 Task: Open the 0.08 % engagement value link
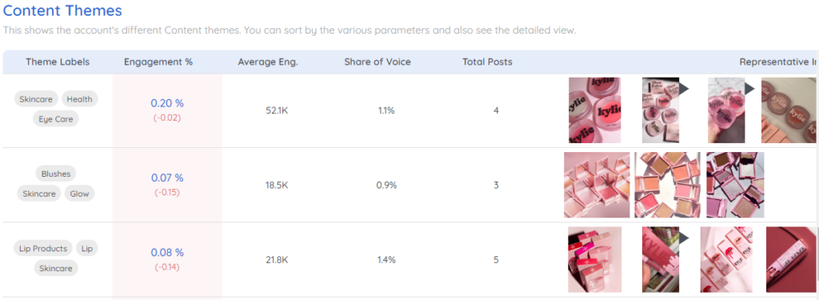pyautogui.click(x=167, y=253)
